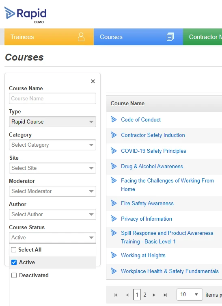Screen dimensions: 222x306
Task: Uncheck the Active status checkbox
Action: tap(14, 262)
